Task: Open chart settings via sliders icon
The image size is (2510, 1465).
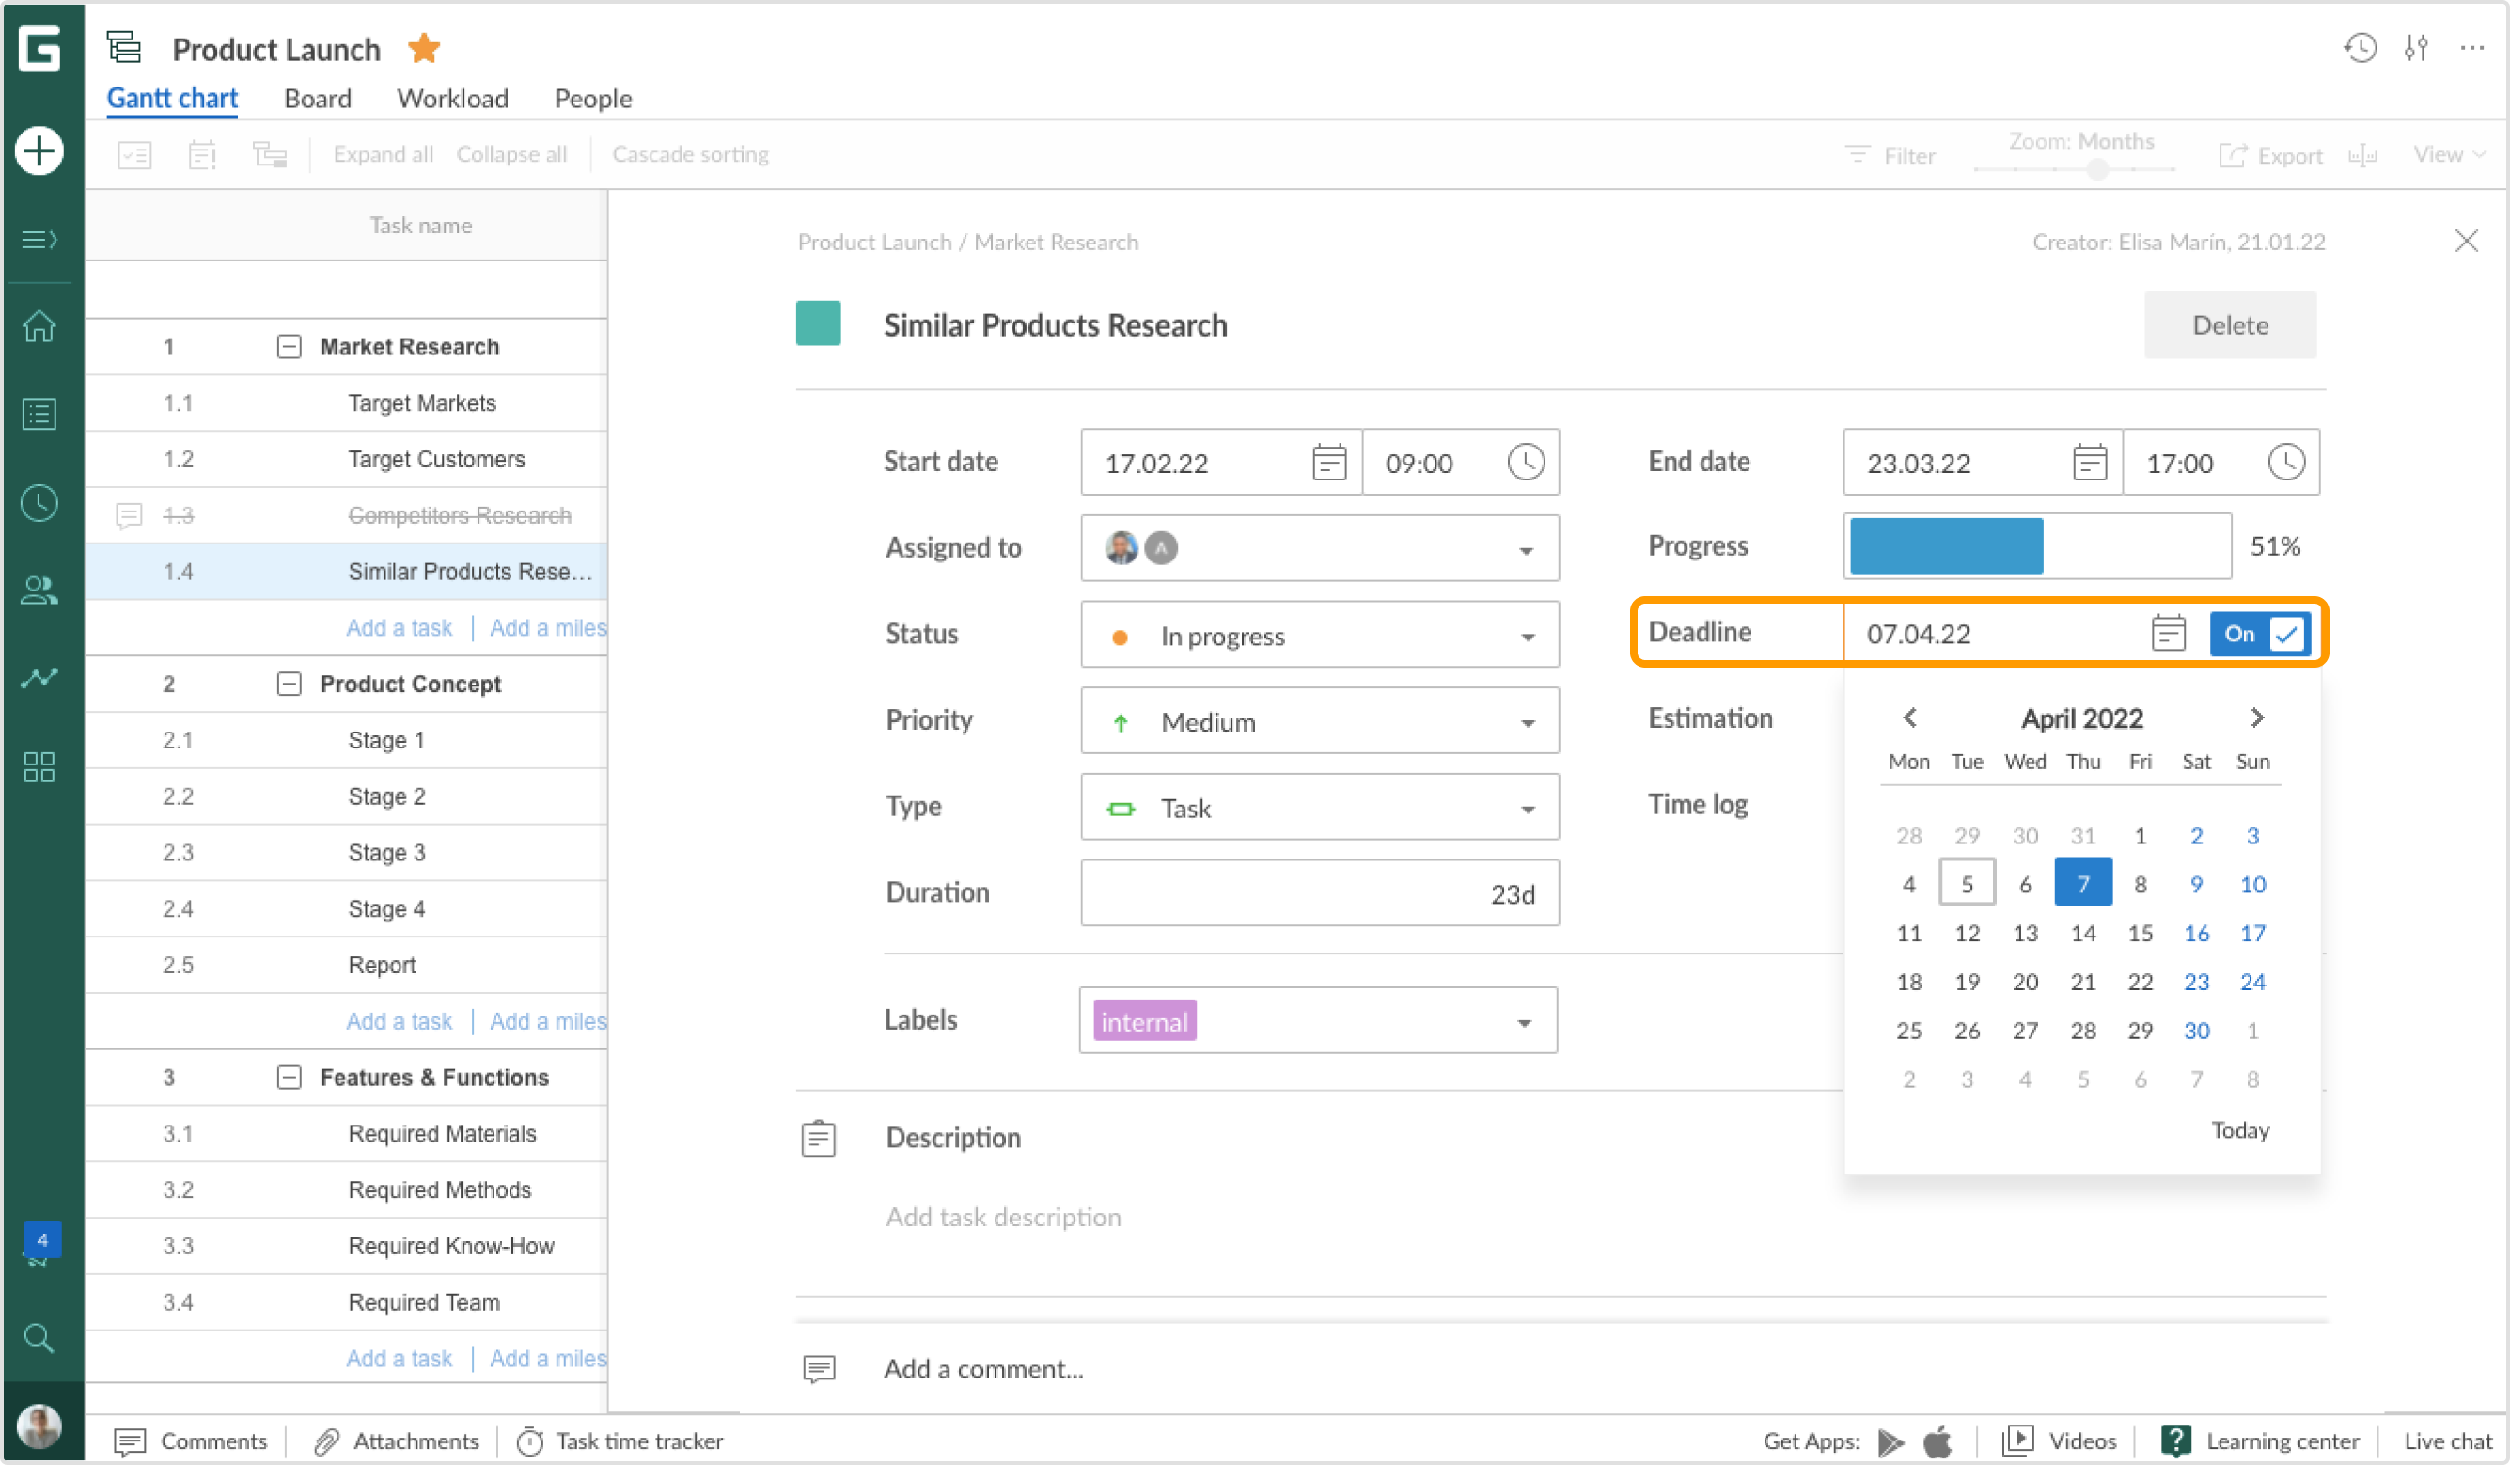Action: click(x=2414, y=48)
